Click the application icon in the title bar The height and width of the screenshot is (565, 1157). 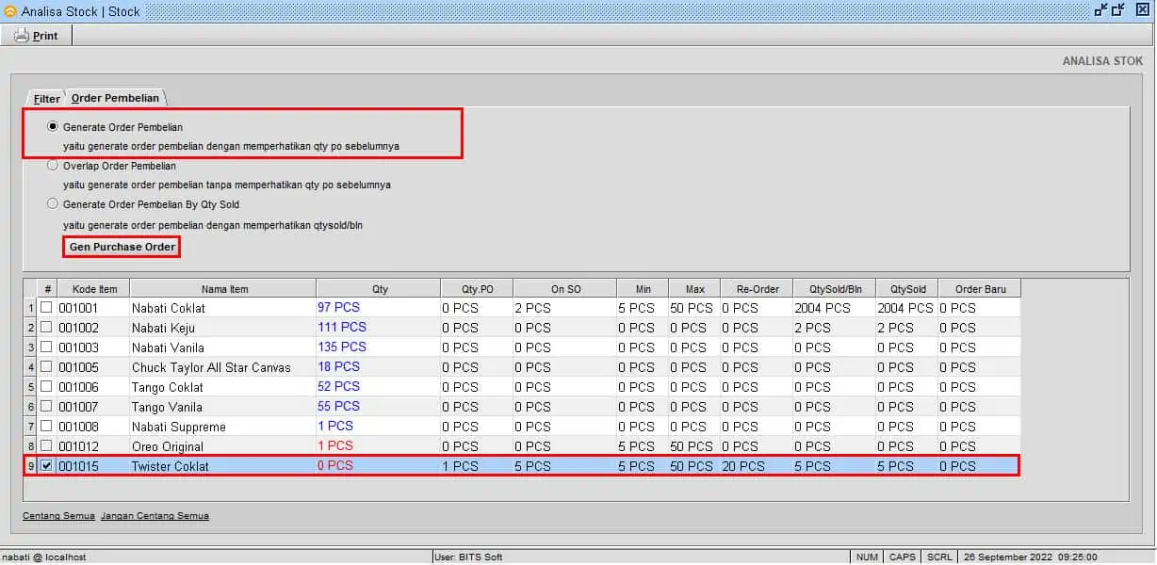click(10, 11)
